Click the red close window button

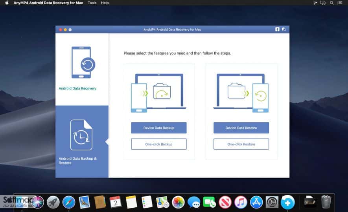[x=61, y=29]
